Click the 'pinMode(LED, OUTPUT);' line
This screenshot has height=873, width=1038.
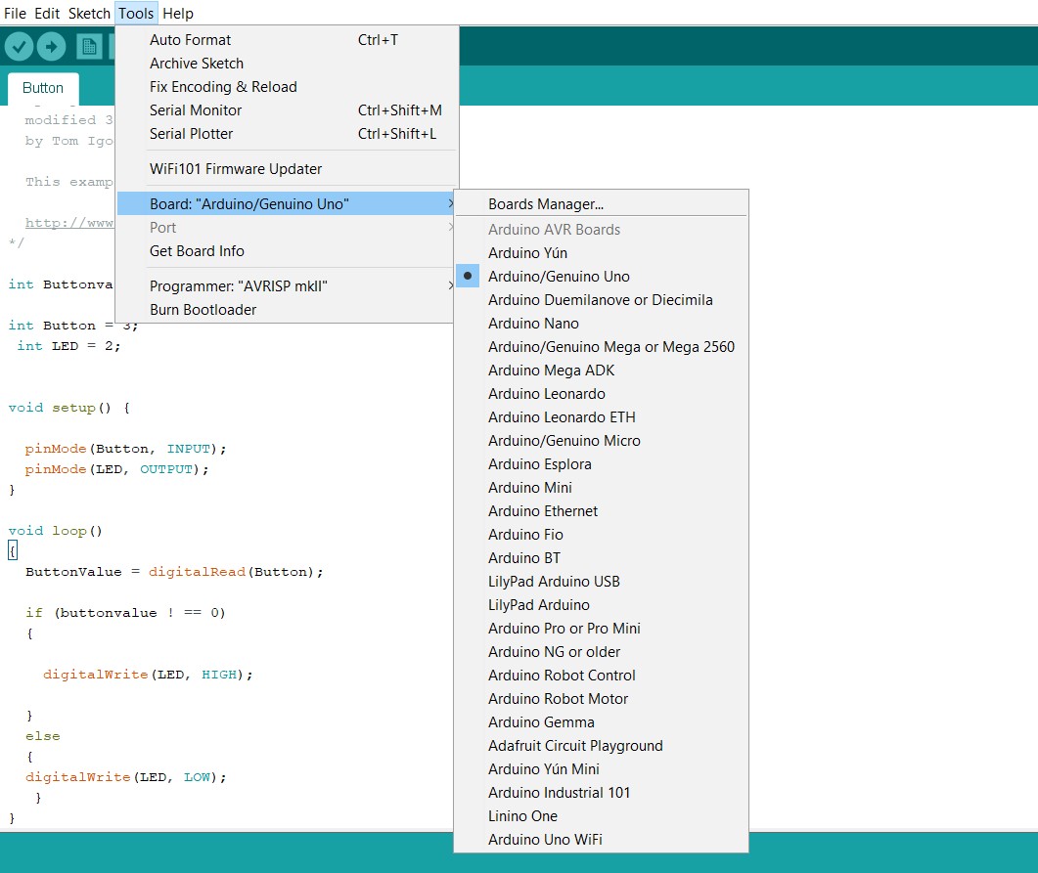(116, 469)
